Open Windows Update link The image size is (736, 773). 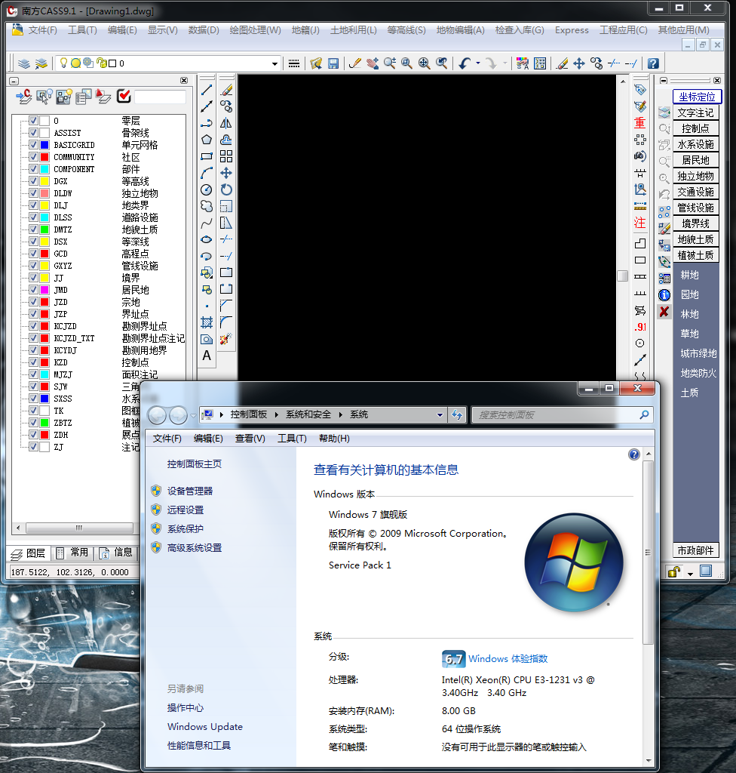pos(205,727)
